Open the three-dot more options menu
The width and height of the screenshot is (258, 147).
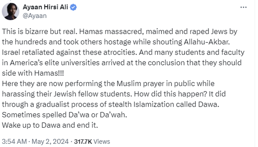[x=244, y=7]
